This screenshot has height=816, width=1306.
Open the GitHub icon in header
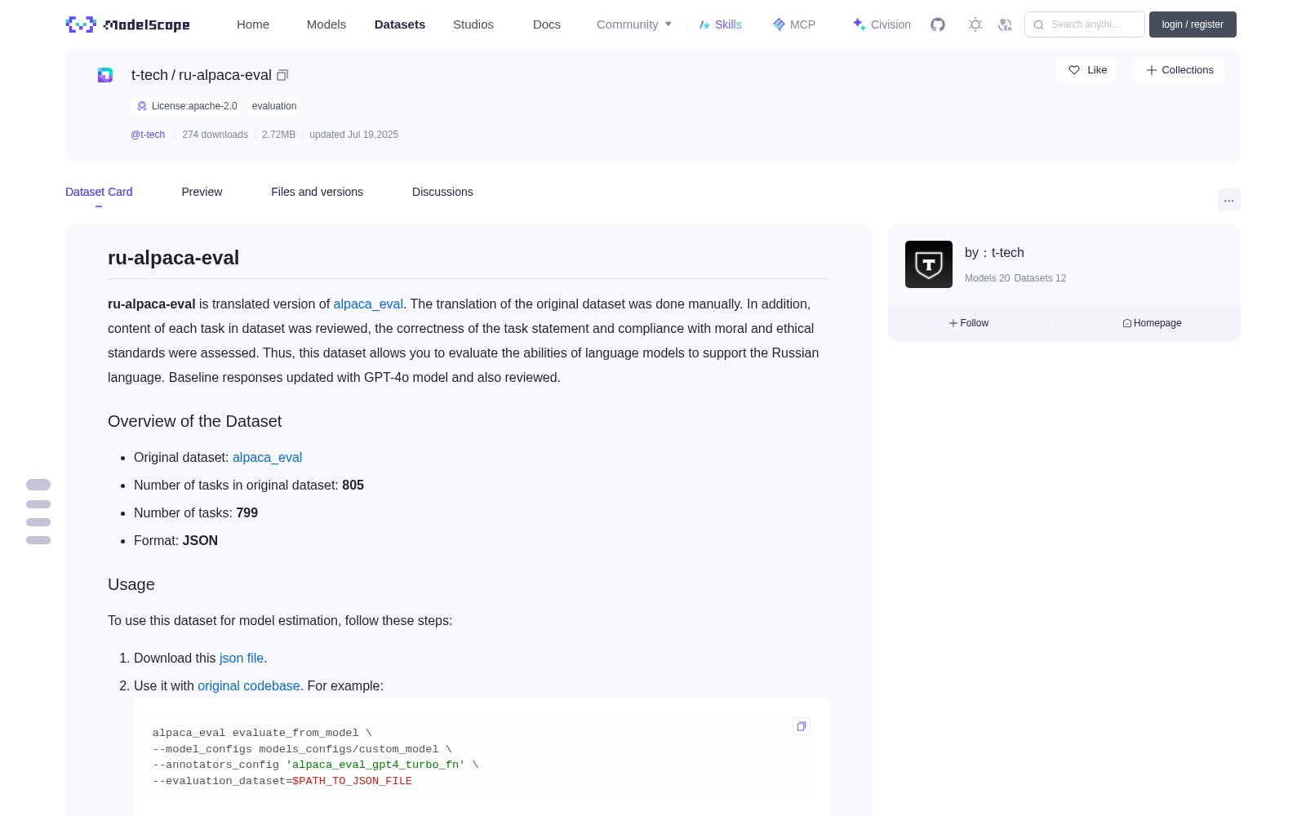938,24
